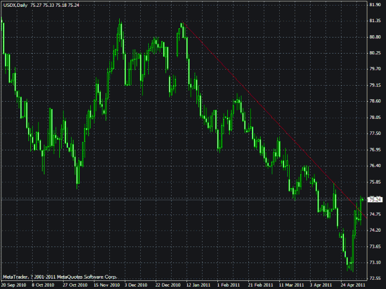Click the 74.75 price scale label
The image size is (386, 289).
[375, 214]
